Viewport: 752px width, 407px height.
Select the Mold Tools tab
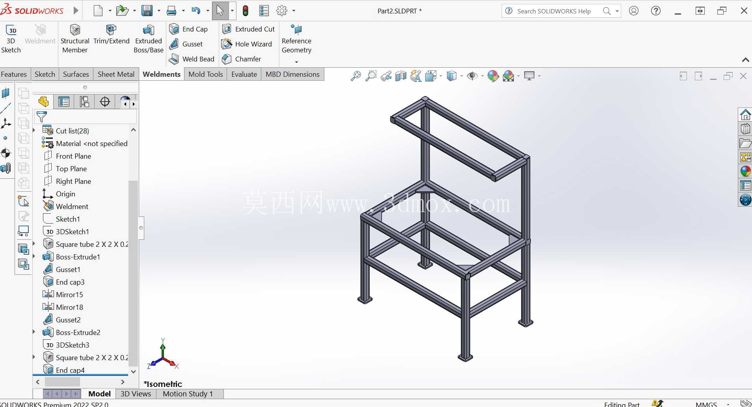point(206,74)
